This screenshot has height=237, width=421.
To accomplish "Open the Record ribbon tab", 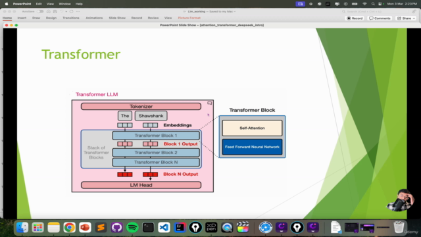I will [137, 18].
